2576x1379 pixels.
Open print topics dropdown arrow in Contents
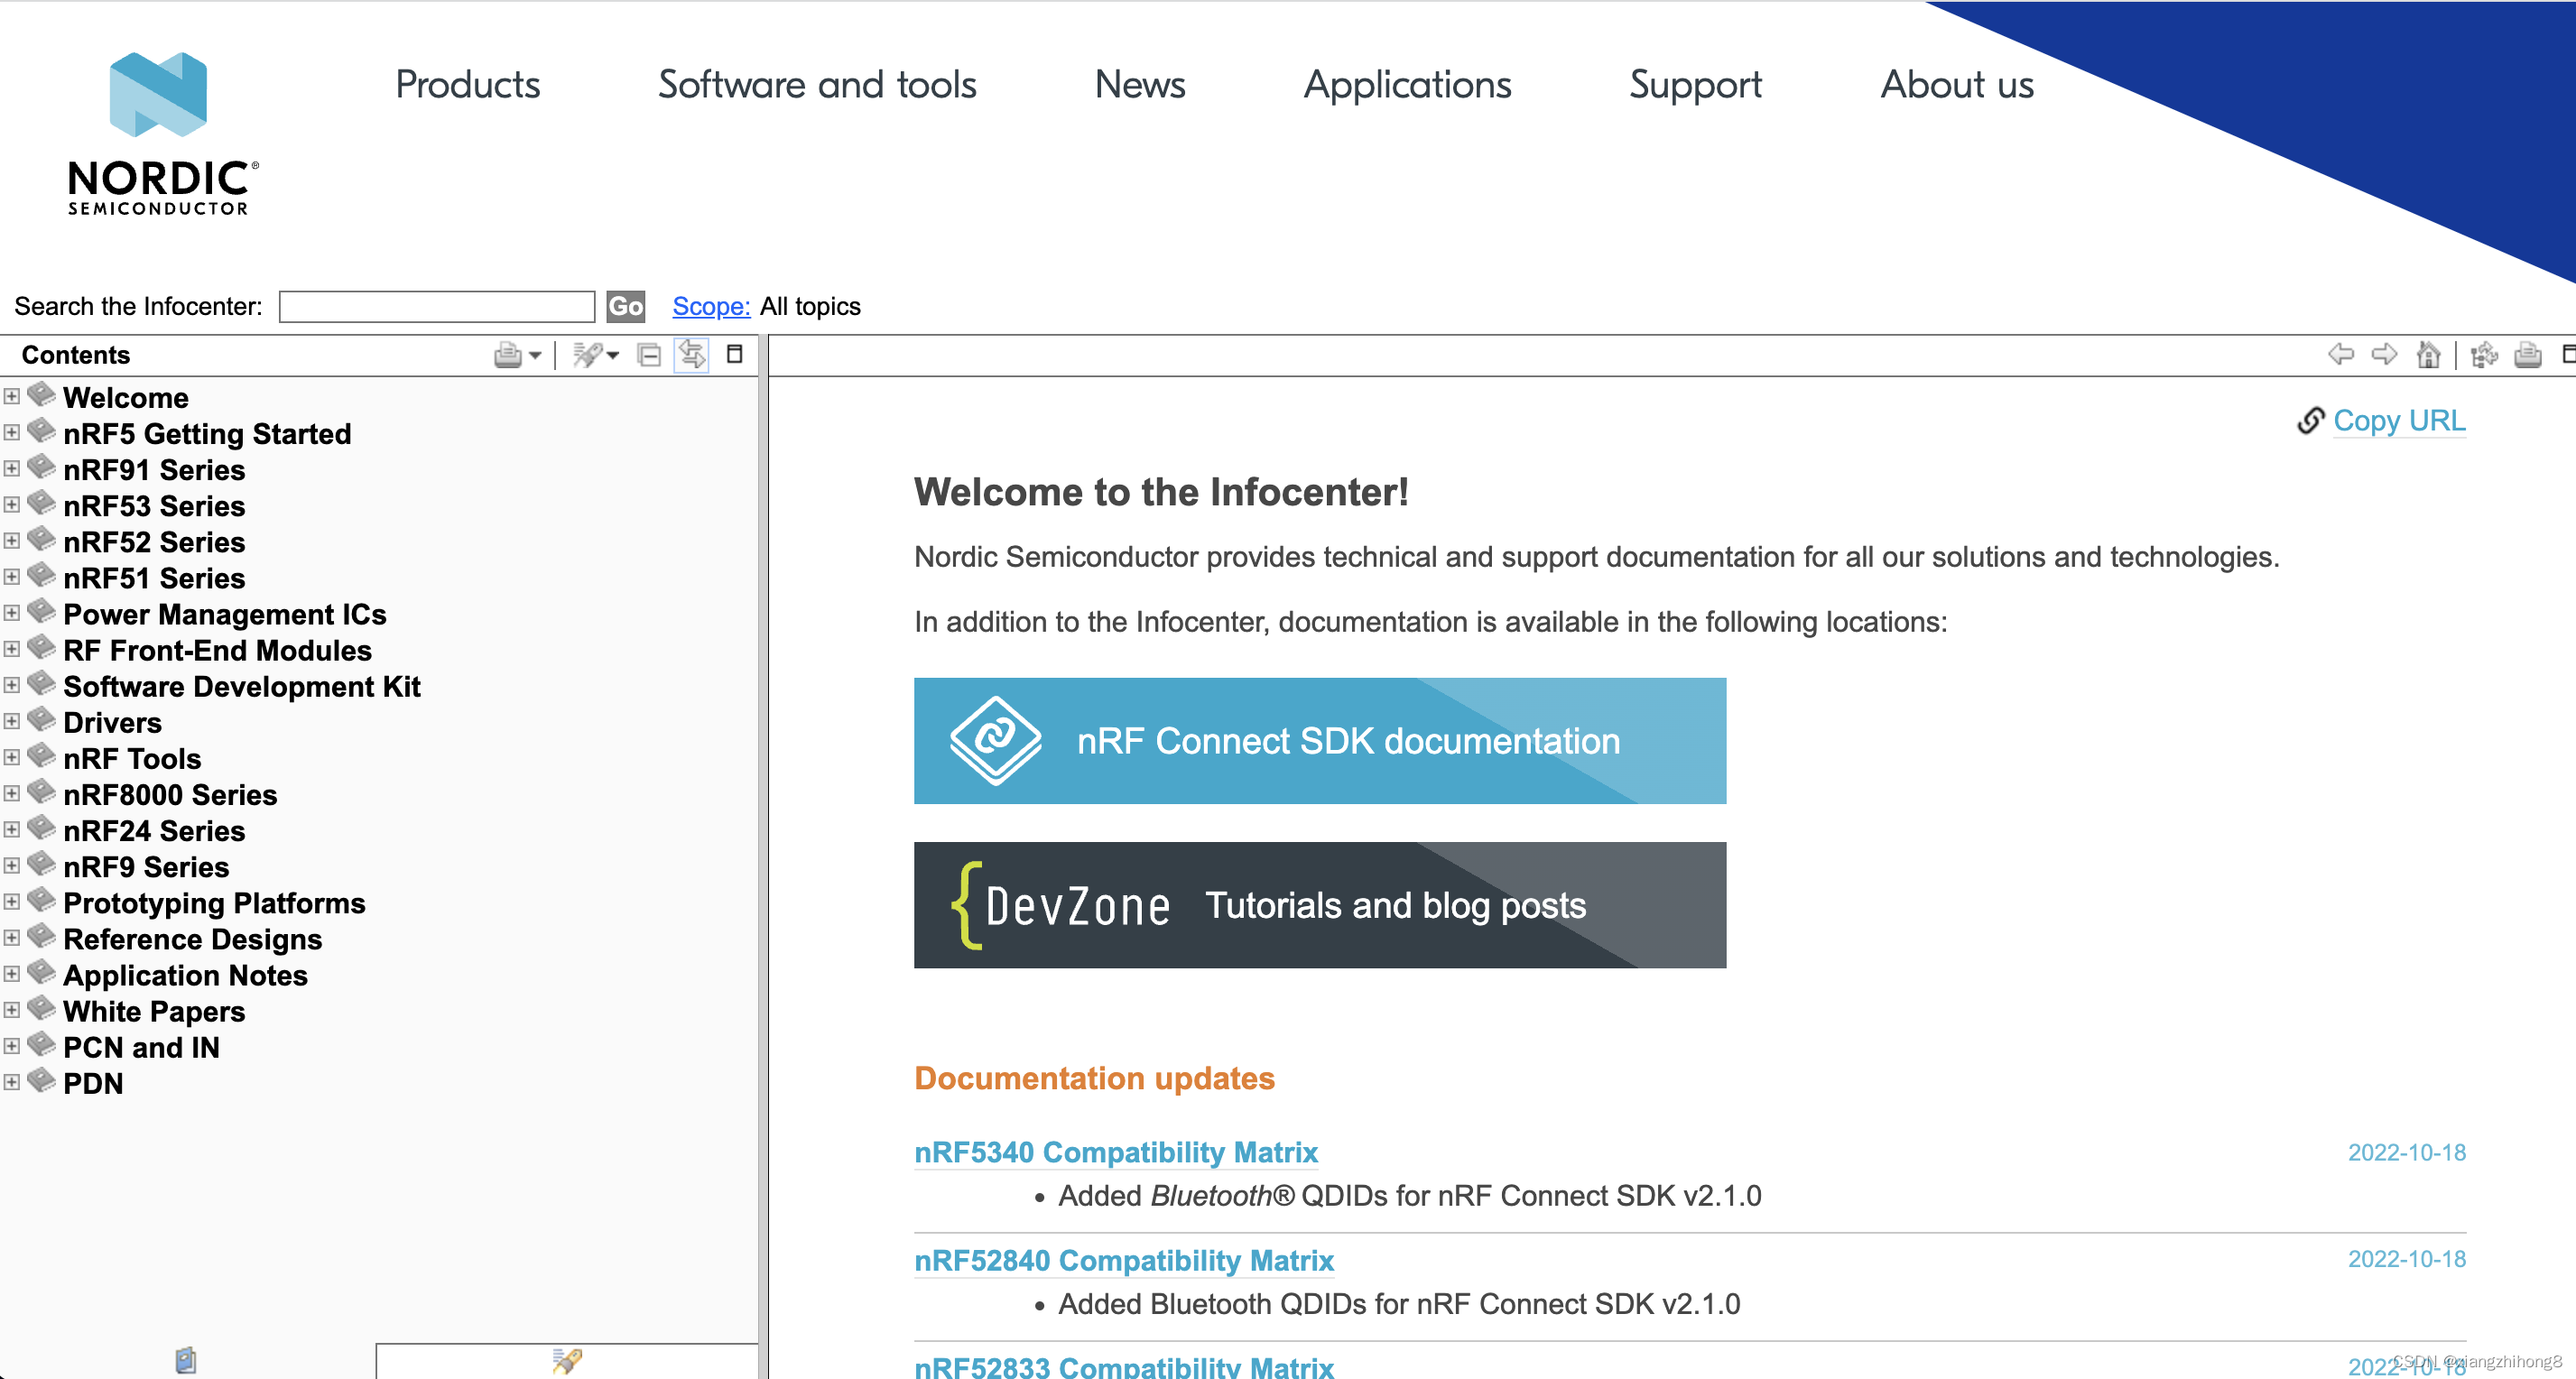pos(536,355)
